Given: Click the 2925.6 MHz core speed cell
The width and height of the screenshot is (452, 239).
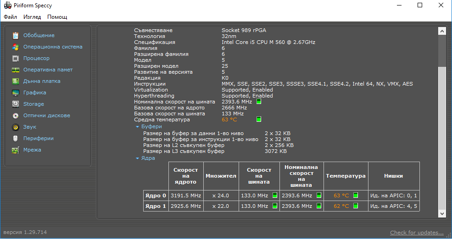Looking at the screenshot, I should (186, 206).
